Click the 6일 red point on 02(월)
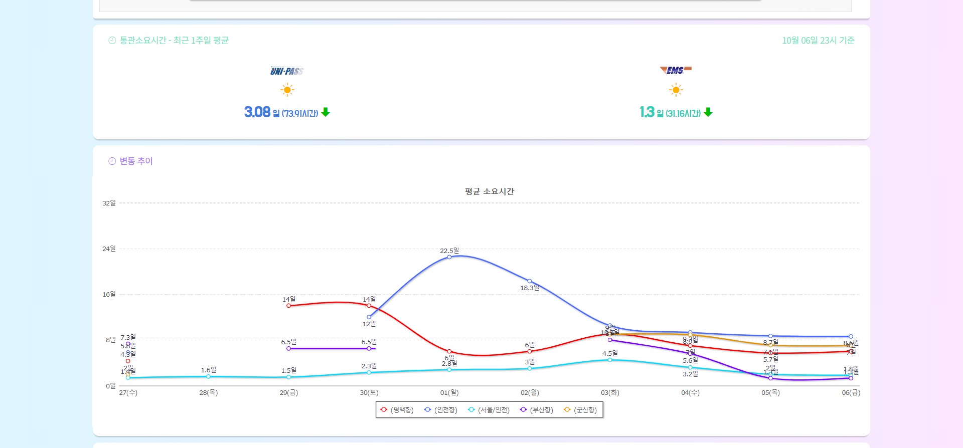This screenshot has height=448, width=963. point(530,351)
